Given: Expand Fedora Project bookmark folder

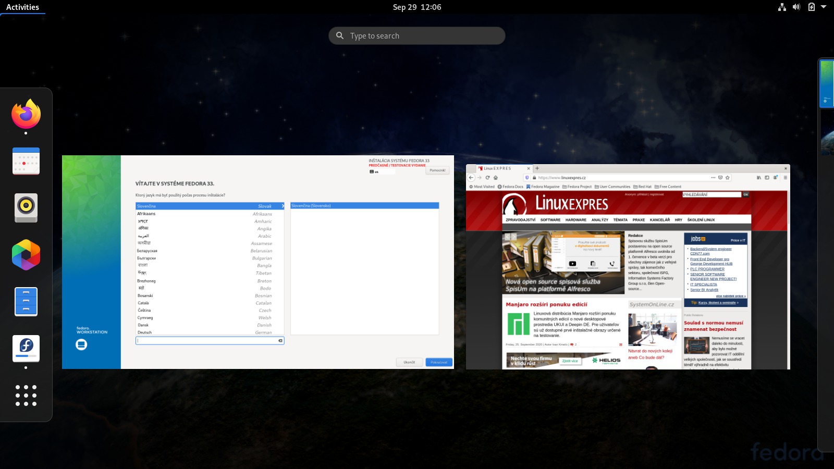Looking at the screenshot, I should tap(577, 187).
